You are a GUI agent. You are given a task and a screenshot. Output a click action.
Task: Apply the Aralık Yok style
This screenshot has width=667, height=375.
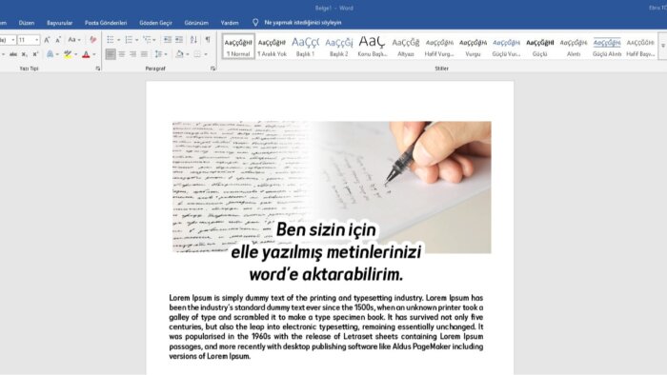click(x=272, y=47)
